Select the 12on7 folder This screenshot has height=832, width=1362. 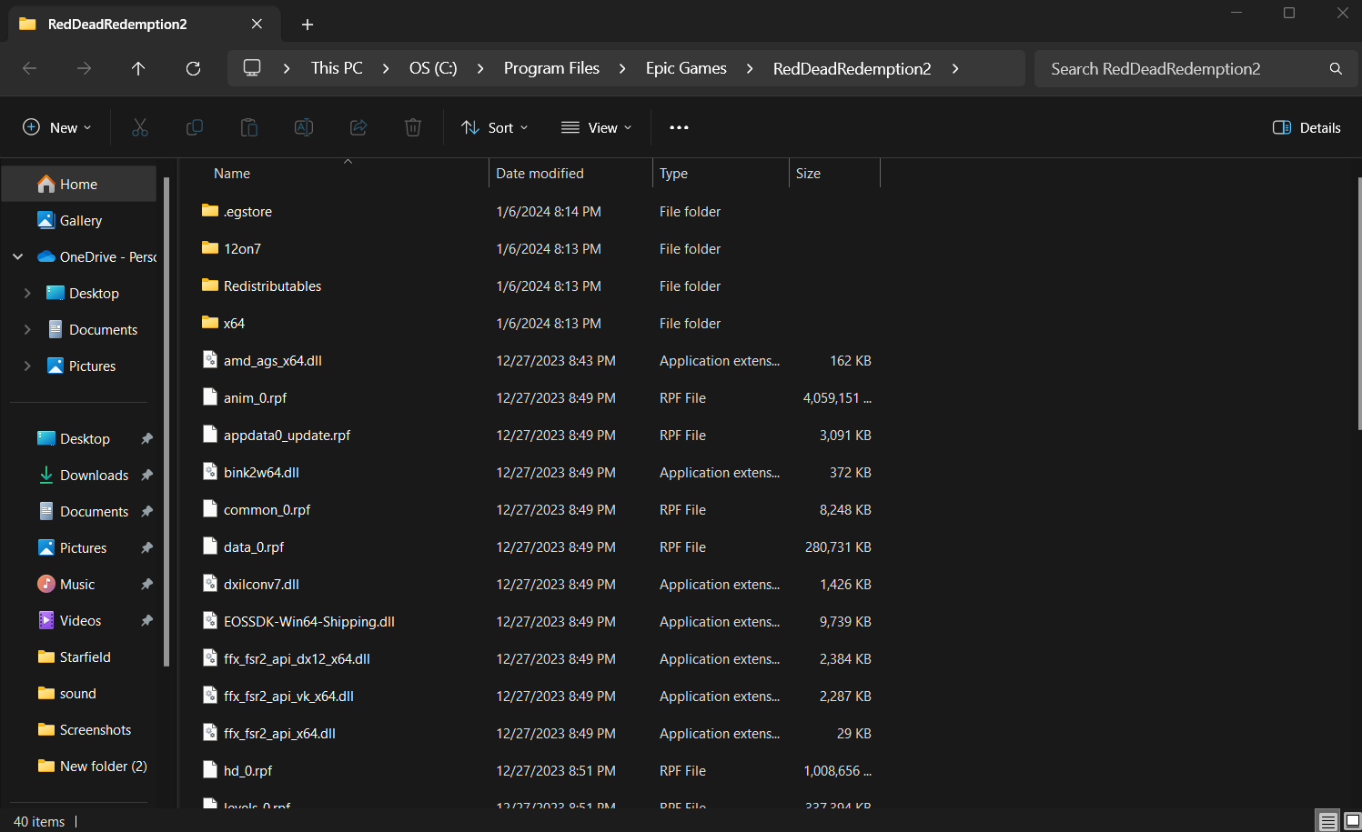[x=242, y=248]
